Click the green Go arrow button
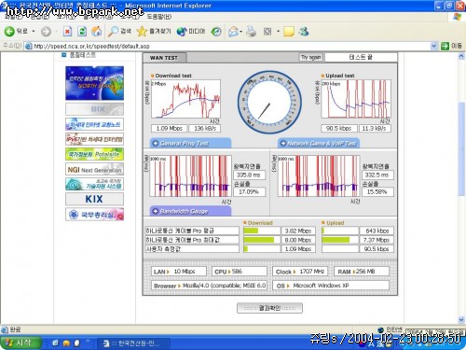Image resolution: width=466 pixels, height=350 pixels. pos(445,46)
